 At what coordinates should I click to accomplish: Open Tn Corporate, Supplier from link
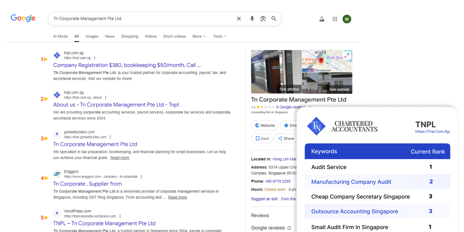[88, 184]
